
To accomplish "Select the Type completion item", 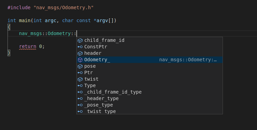I will coord(150,86).
